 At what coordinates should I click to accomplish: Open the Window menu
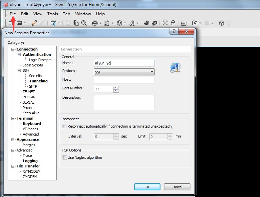point(83,14)
